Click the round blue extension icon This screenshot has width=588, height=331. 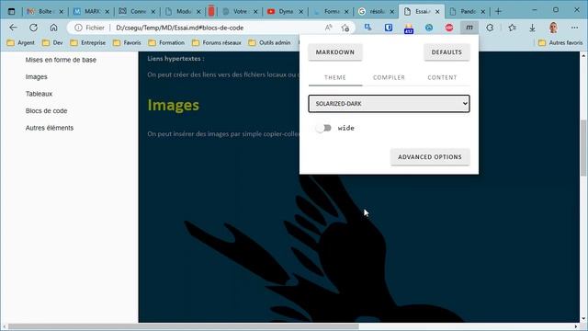tap(429, 28)
